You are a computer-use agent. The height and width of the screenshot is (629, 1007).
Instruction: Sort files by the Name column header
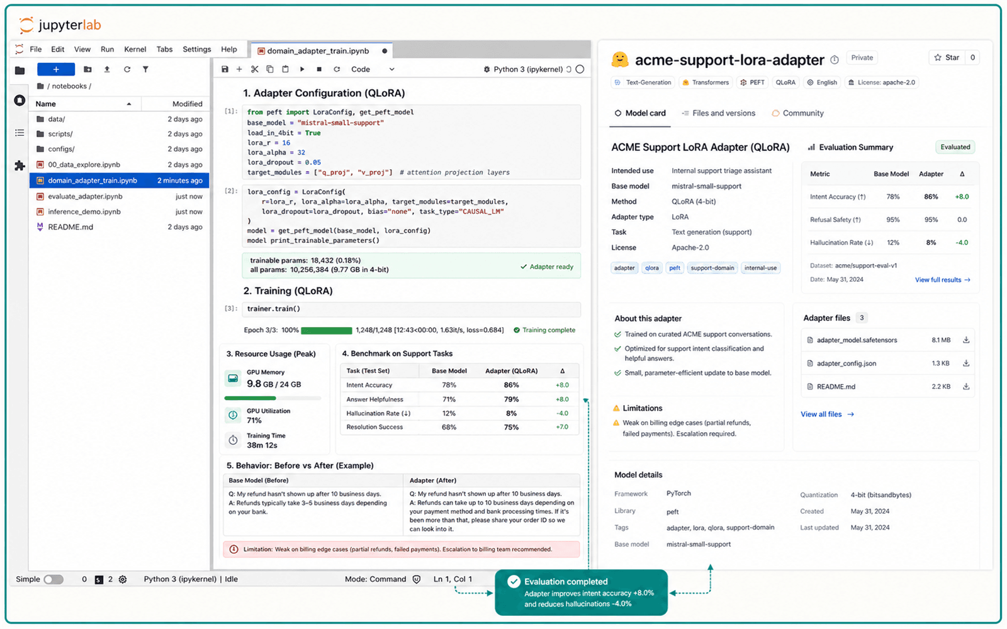pyautogui.click(x=84, y=104)
